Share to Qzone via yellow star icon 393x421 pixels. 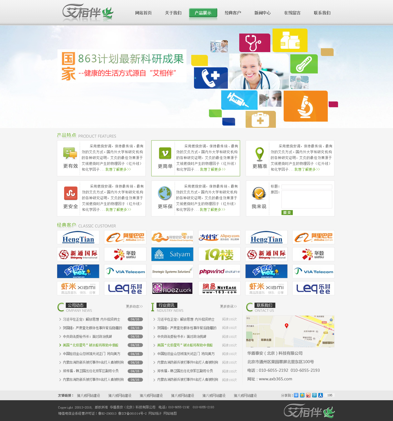pos(302,395)
